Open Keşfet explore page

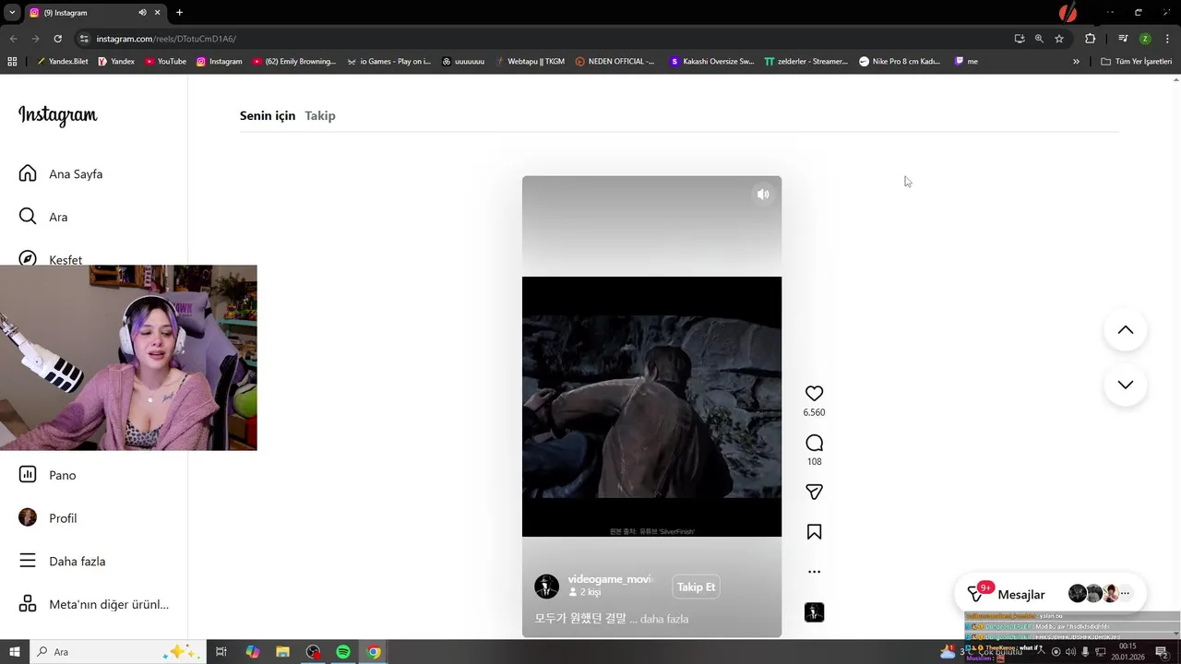[51, 258]
